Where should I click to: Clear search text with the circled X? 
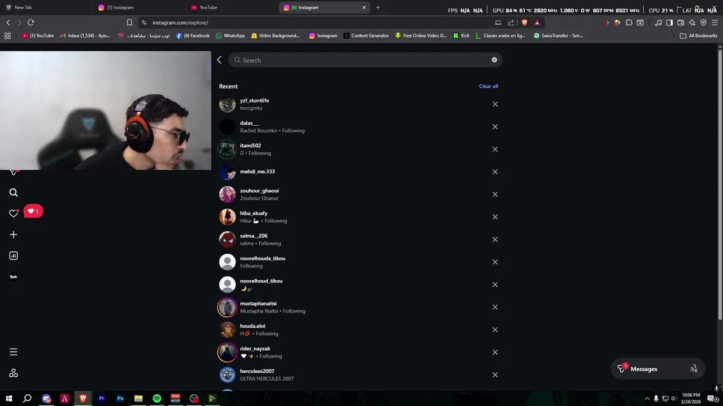[x=494, y=60]
